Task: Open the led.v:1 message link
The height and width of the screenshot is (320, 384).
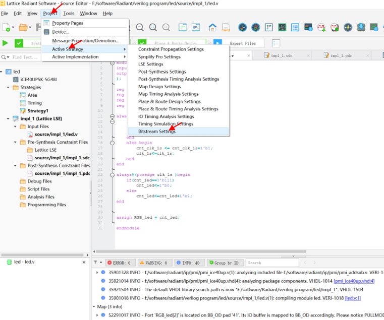Action: 353,298
